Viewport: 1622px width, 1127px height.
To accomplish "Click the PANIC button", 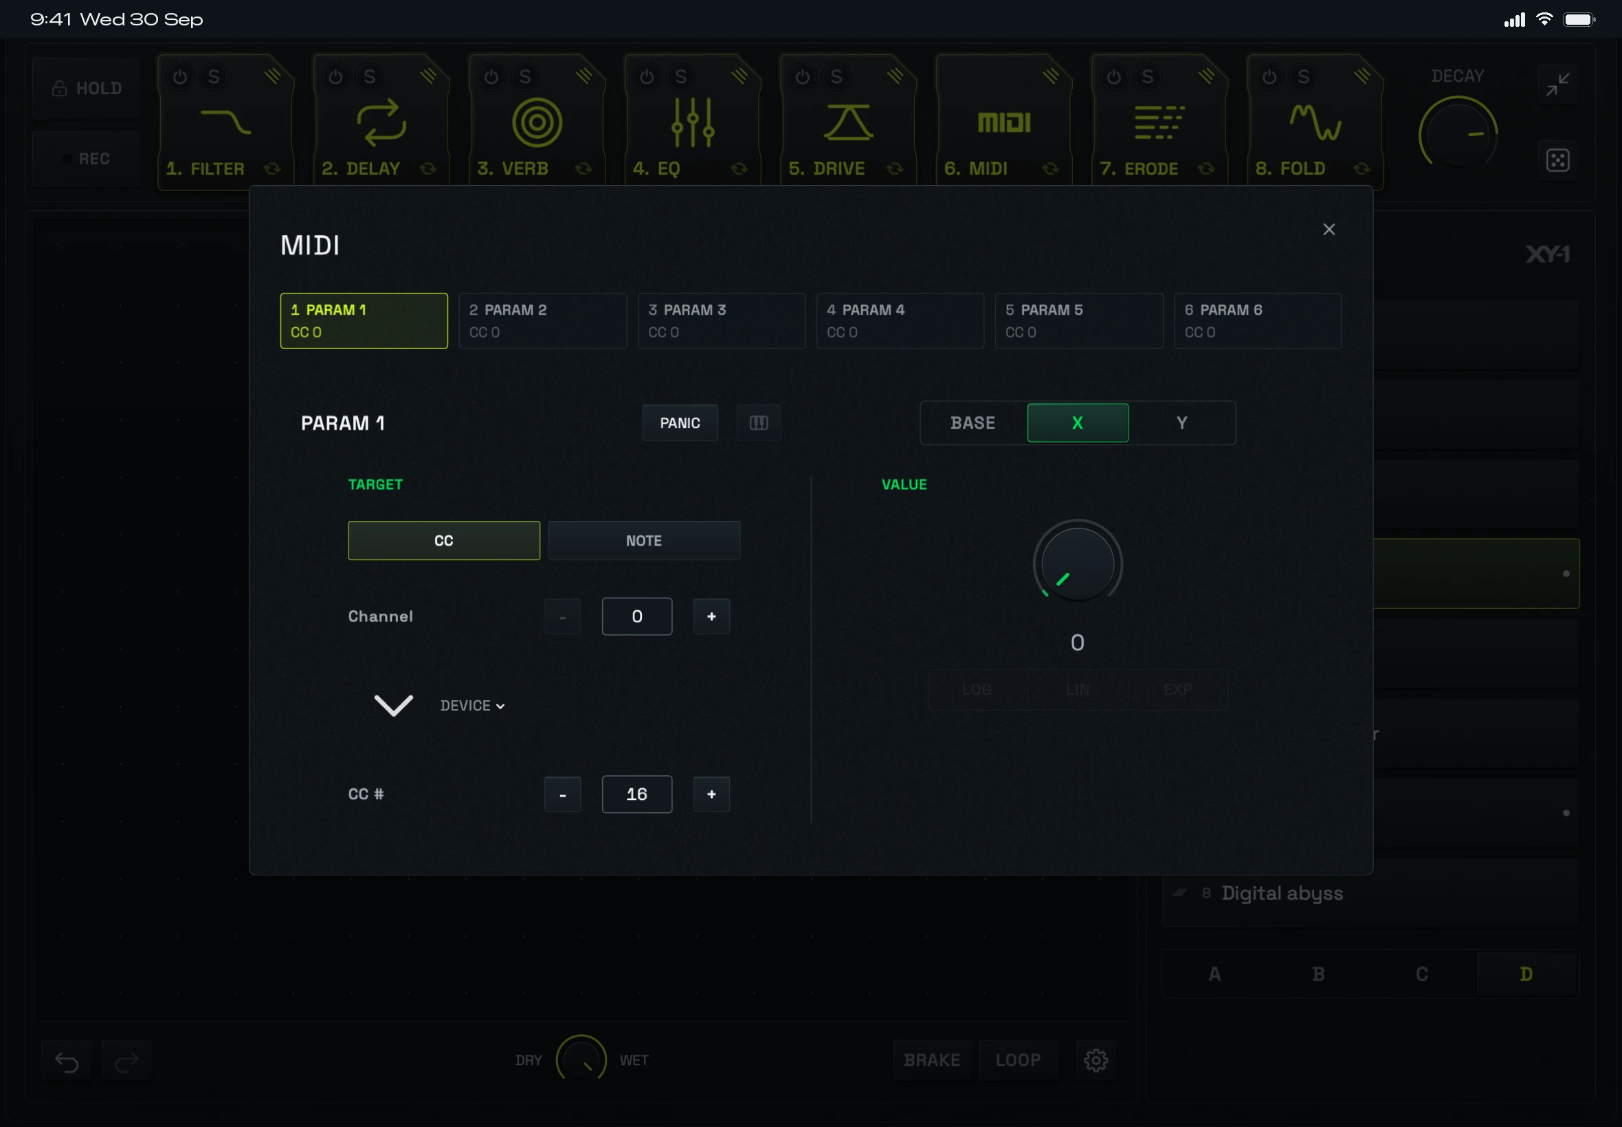I will pos(680,423).
